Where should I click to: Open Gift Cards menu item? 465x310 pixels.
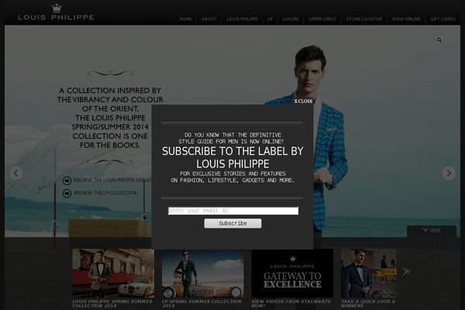(443, 19)
